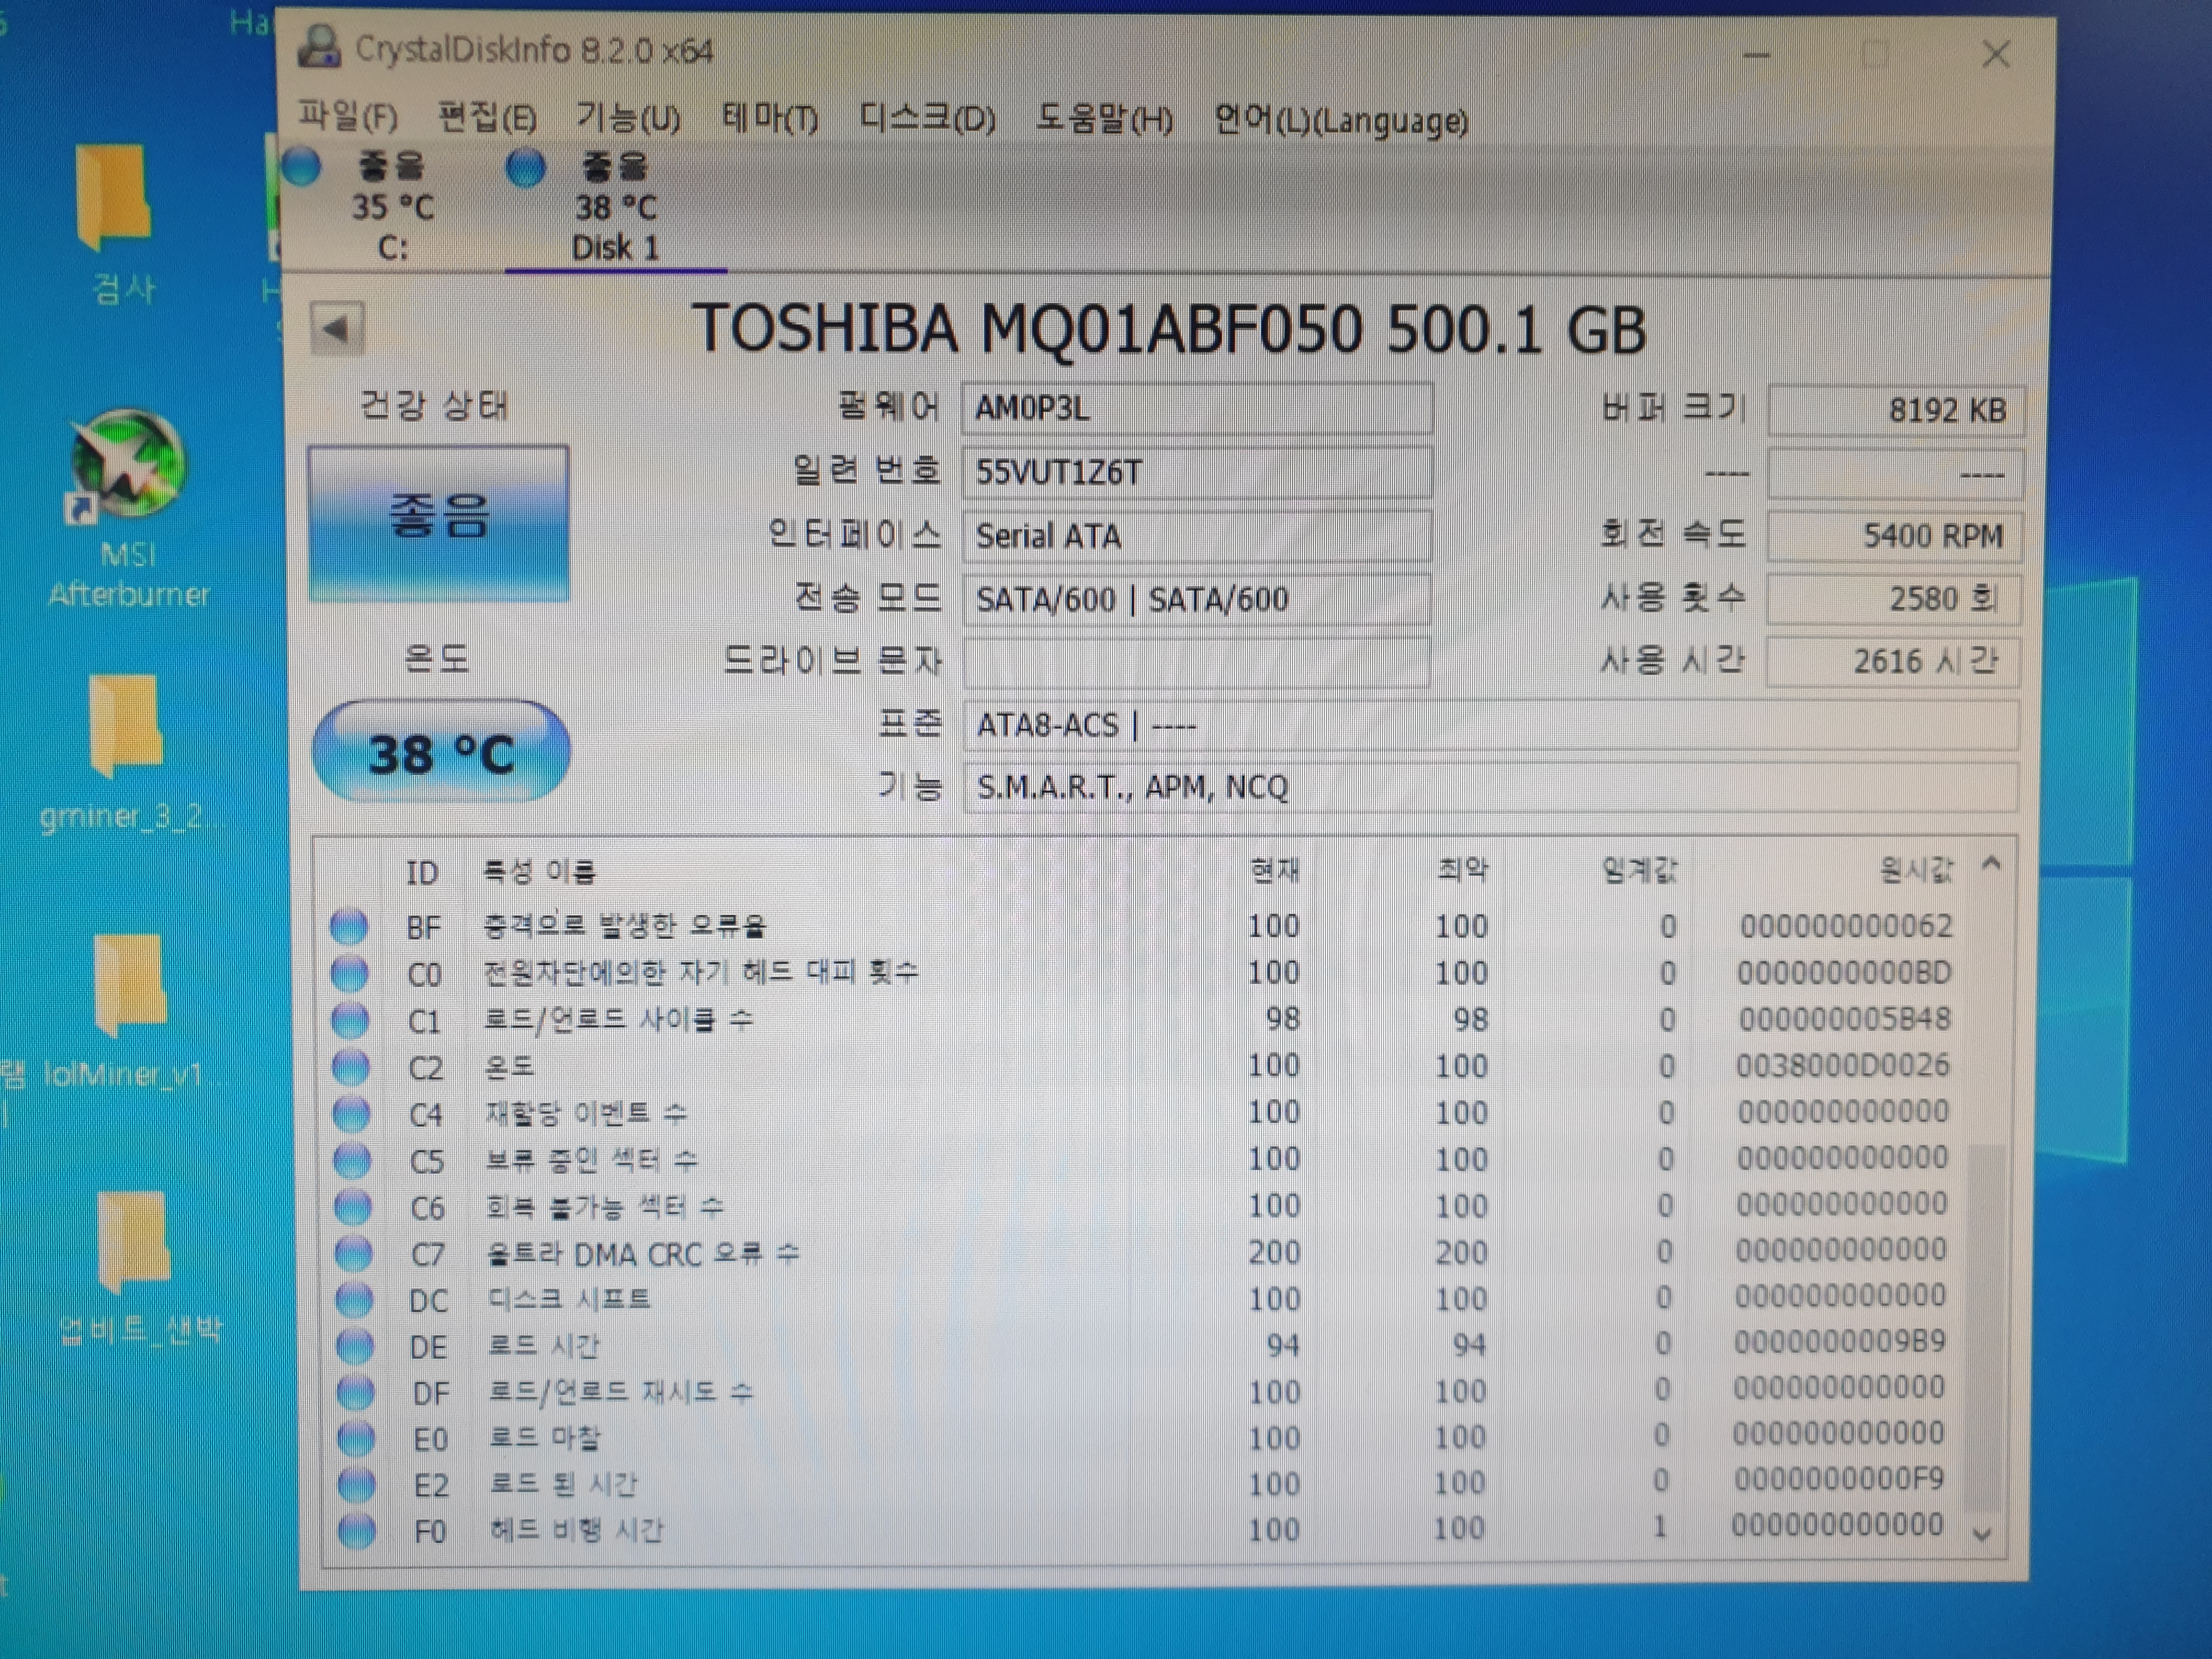Click the empty drive letter field
Viewport: 2212px width, 1659px height.
[x=1197, y=662]
